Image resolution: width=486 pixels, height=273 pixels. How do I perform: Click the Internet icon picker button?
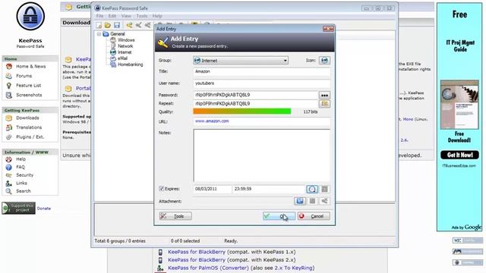tap(324, 61)
